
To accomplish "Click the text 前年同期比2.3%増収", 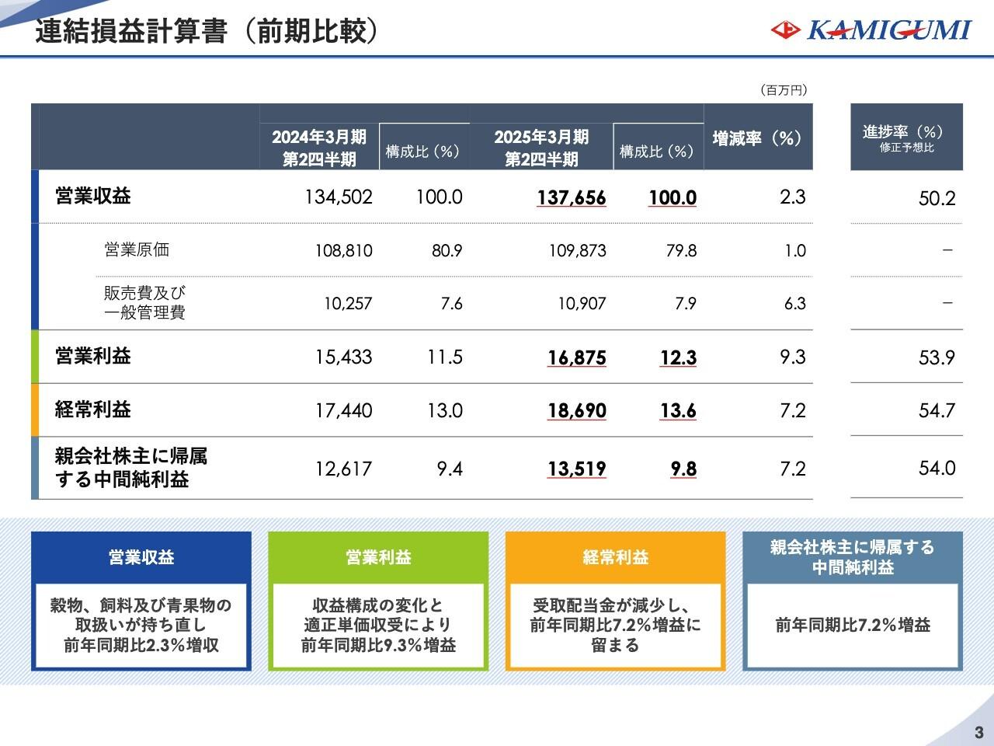I will pos(141,646).
